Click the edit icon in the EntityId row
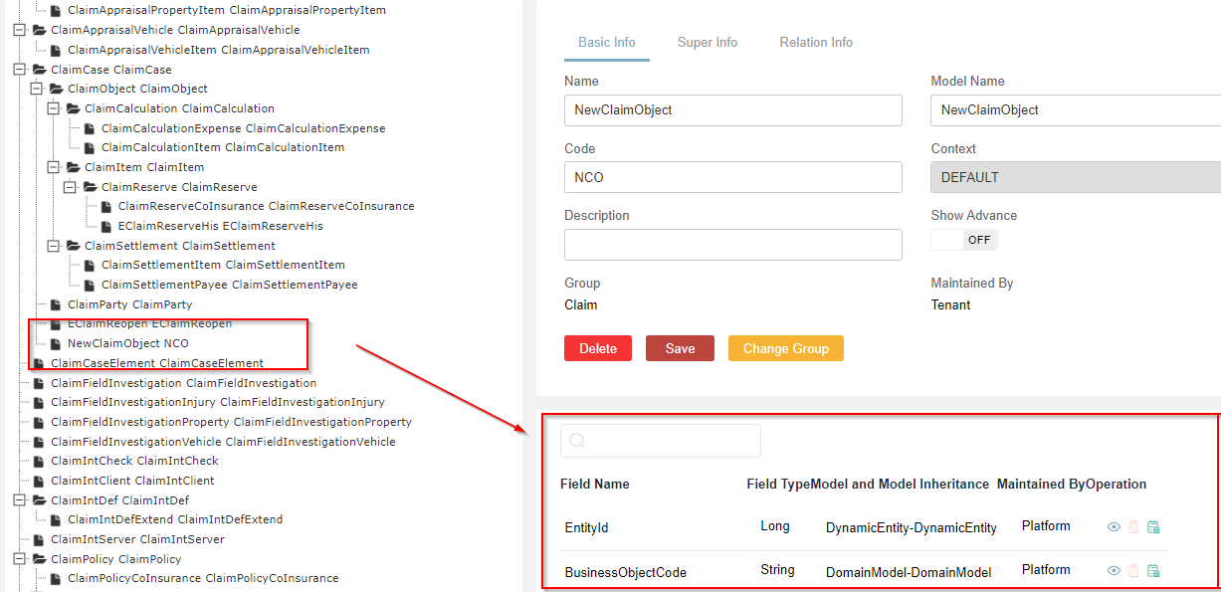Image resolution: width=1221 pixels, height=592 pixels. pos(1153,527)
